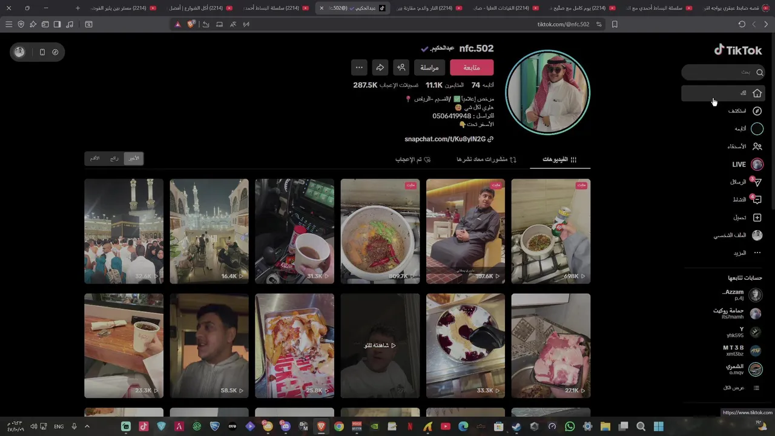Switch to the Reposts (منشورات معاد نشرها) tab
The height and width of the screenshot is (436, 775).
(x=486, y=159)
